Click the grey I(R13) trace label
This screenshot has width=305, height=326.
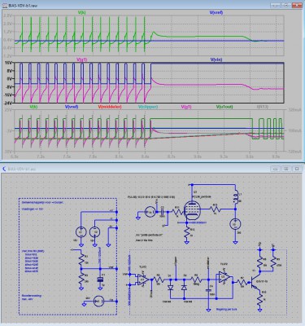pyautogui.click(x=263, y=107)
